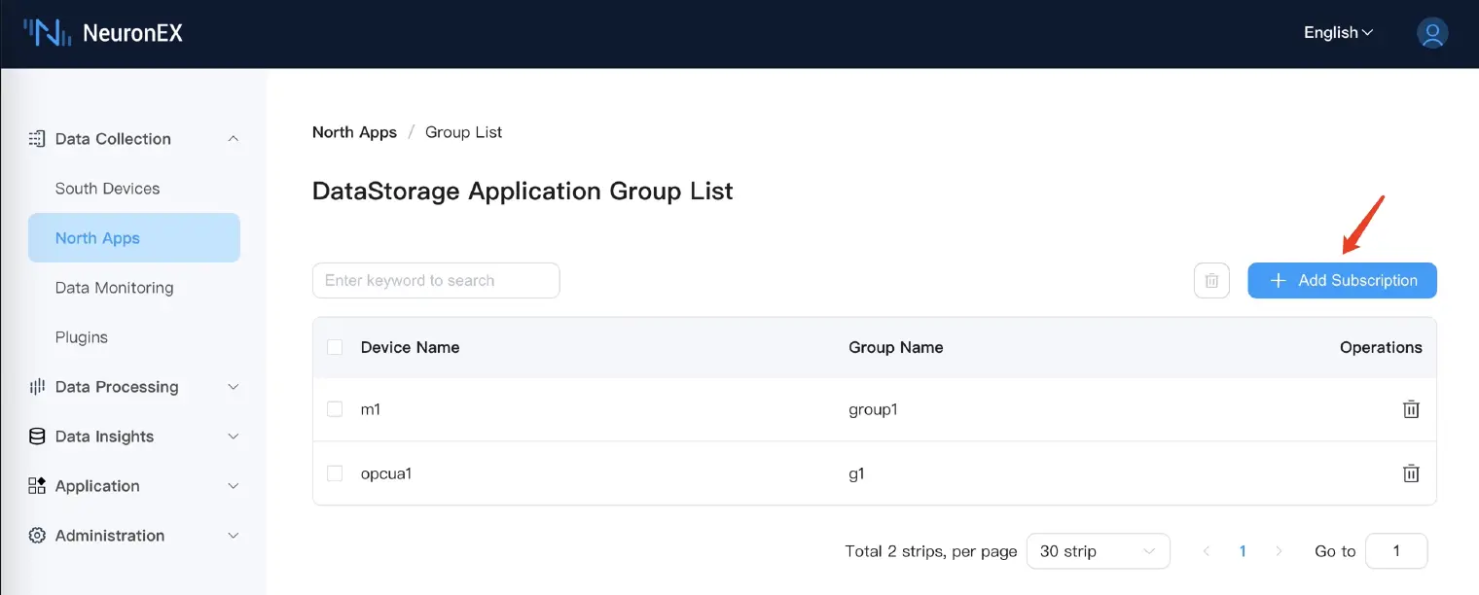Click the Data Processing menu label

point(117,387)
